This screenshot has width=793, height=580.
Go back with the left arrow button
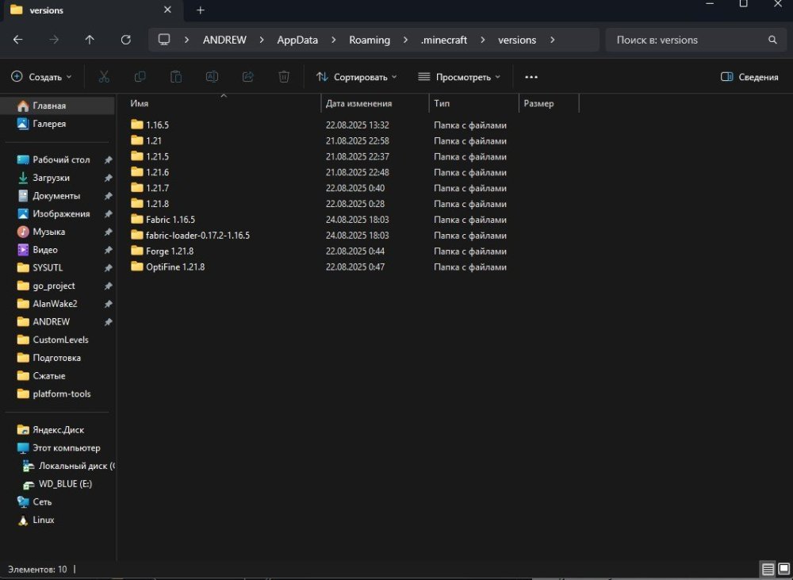[17, 40]
